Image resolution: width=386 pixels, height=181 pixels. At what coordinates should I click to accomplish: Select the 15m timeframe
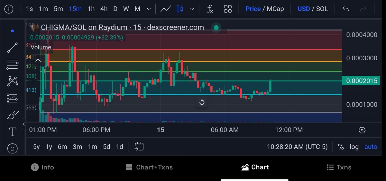(75, 9)
